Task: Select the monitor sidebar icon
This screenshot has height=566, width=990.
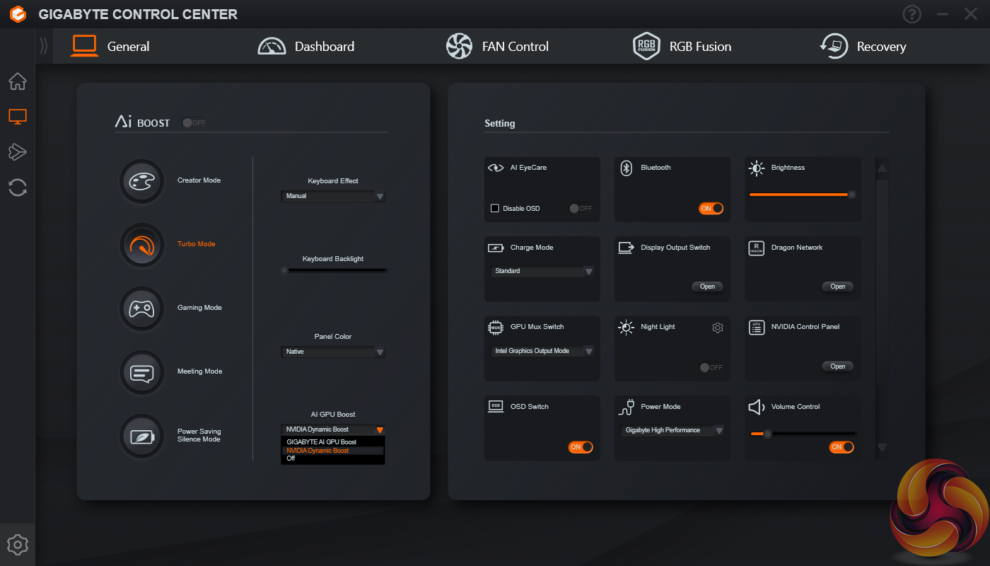Action: [18, 117]
